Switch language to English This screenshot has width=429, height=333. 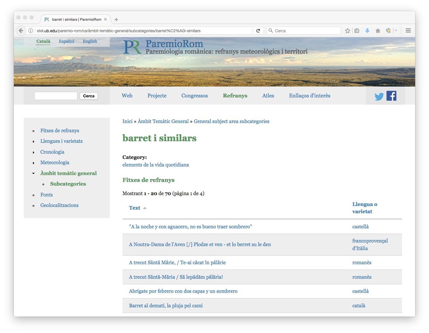90,41
